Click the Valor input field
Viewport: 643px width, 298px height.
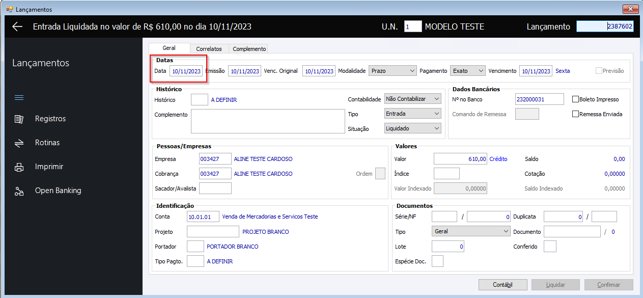tap(461, 159)
